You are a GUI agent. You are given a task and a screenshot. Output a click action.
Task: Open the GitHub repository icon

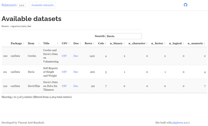(x=185, y=5)
